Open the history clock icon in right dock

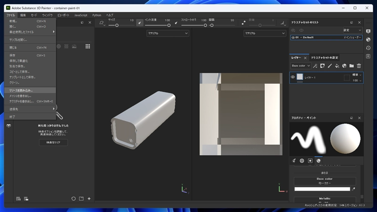[368, 47]
